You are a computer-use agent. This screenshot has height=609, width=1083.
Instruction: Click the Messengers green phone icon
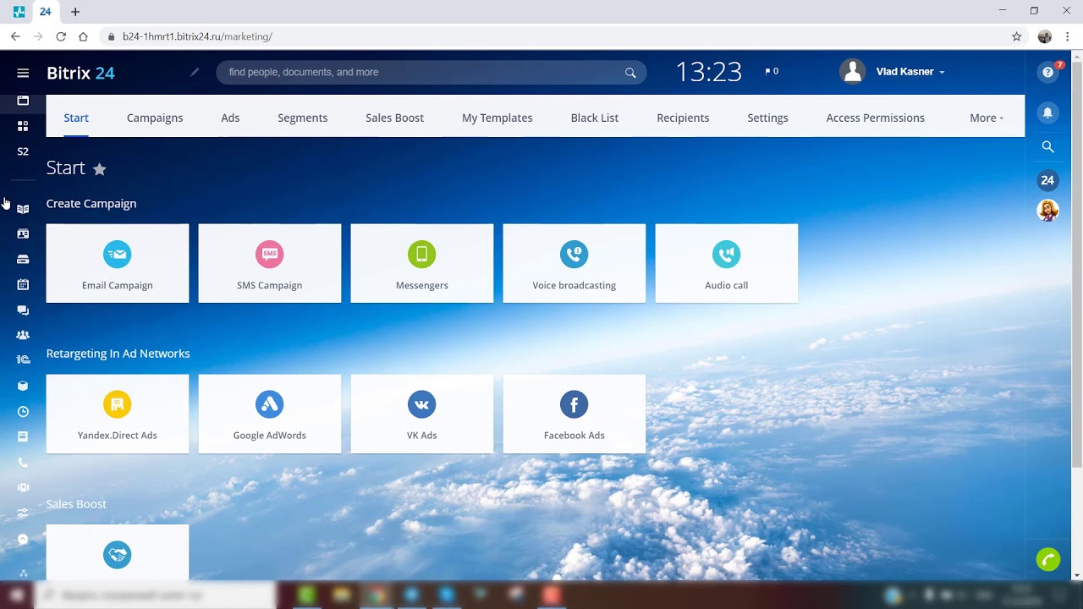422,254
